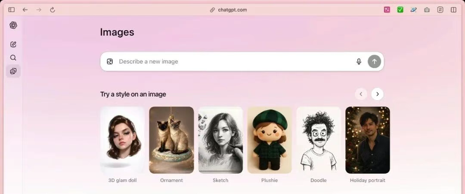Viewport: 465px width, 194px height.
Task: Choose the 3D glam doll style thumbnail
Action: coord(122,140)
